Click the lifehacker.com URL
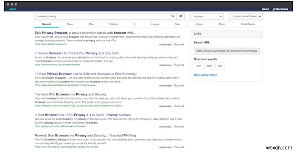The height and width of the screenshot is (152, 297). click(x=78, y=106)
